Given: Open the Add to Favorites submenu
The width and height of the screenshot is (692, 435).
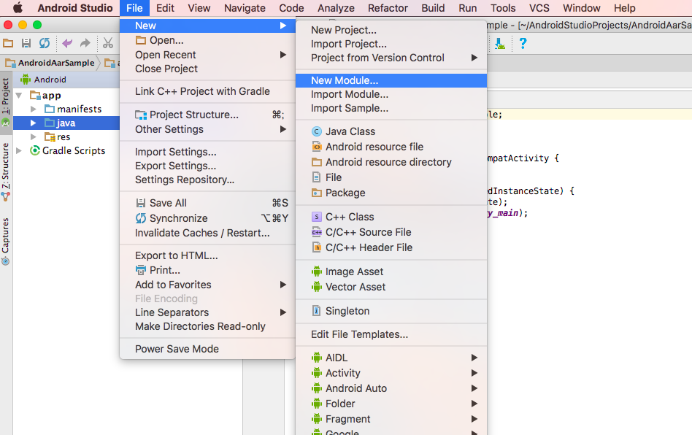Looking at the screenshot, I should point(207,285).
